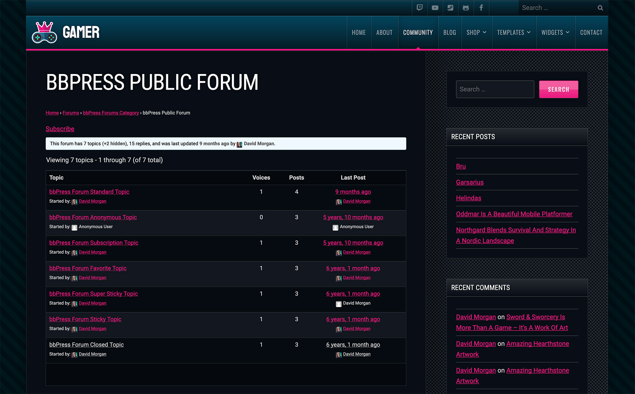Click Anonymous User starter avatar
Image resolution: width=635 pixels, height=394 pixels.
pyautogui.click(x=74, y=227)
